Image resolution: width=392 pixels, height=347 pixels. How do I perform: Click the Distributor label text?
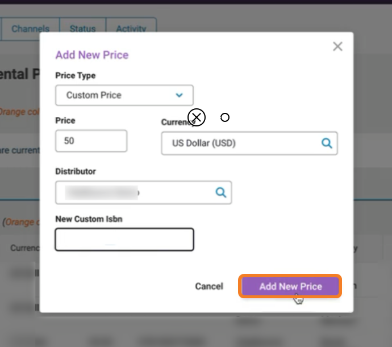point(76,171)
